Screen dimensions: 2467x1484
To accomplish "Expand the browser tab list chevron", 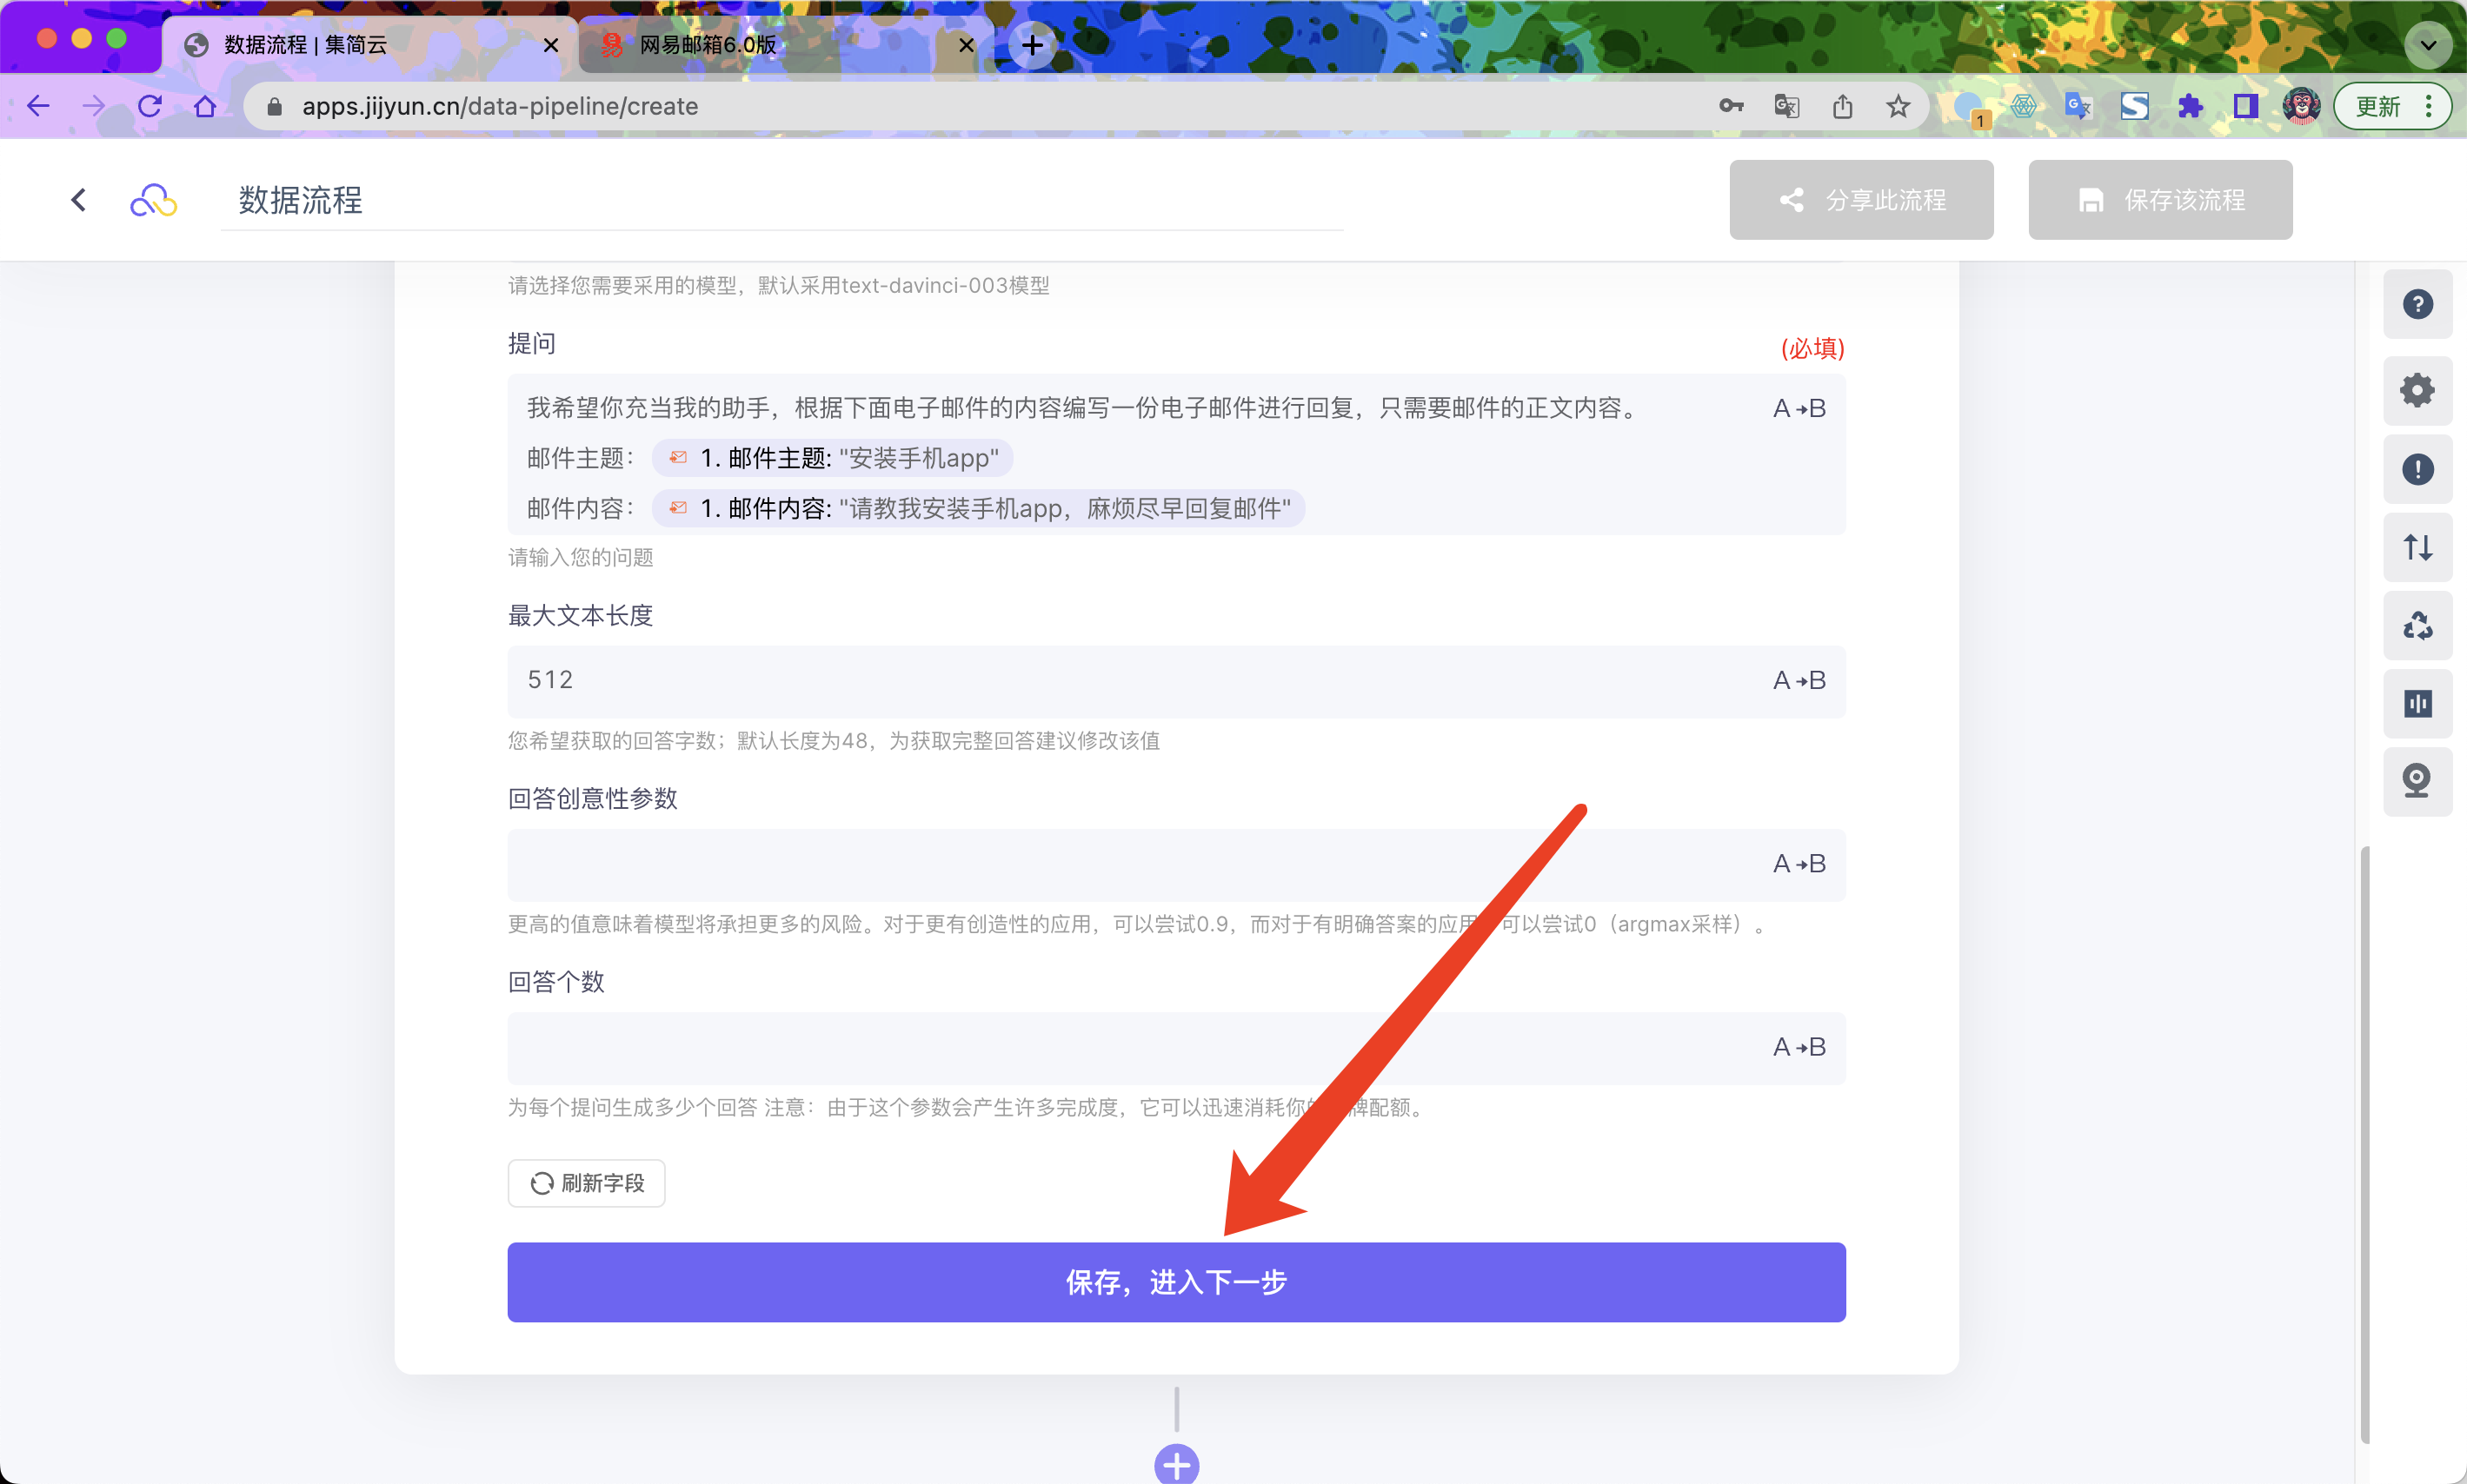I will pos(2427,45).
